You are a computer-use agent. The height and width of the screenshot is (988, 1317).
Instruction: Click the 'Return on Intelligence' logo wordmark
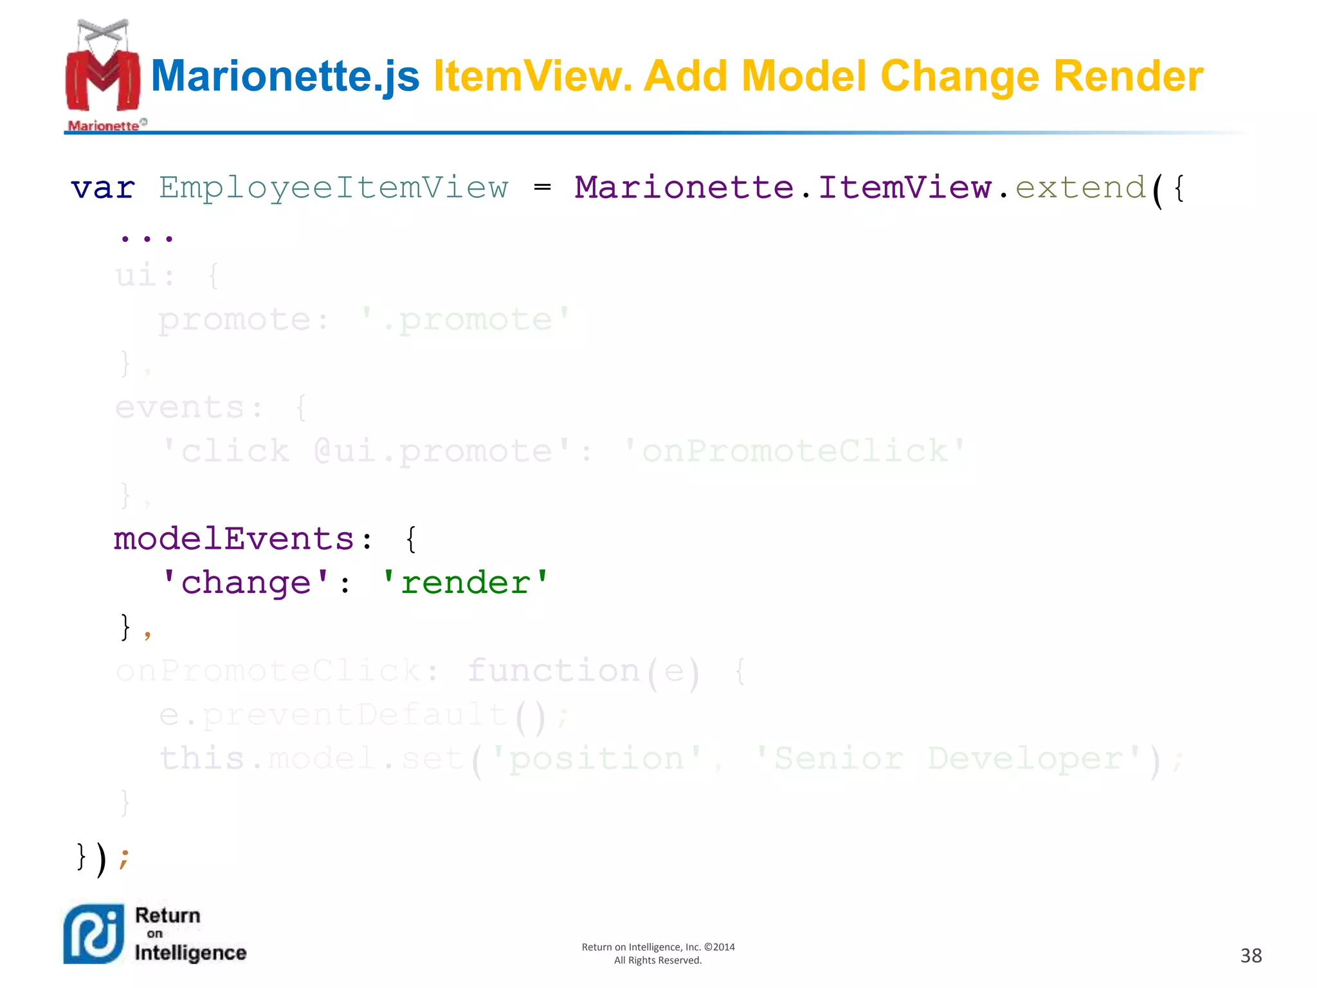(x=190, y=934)
